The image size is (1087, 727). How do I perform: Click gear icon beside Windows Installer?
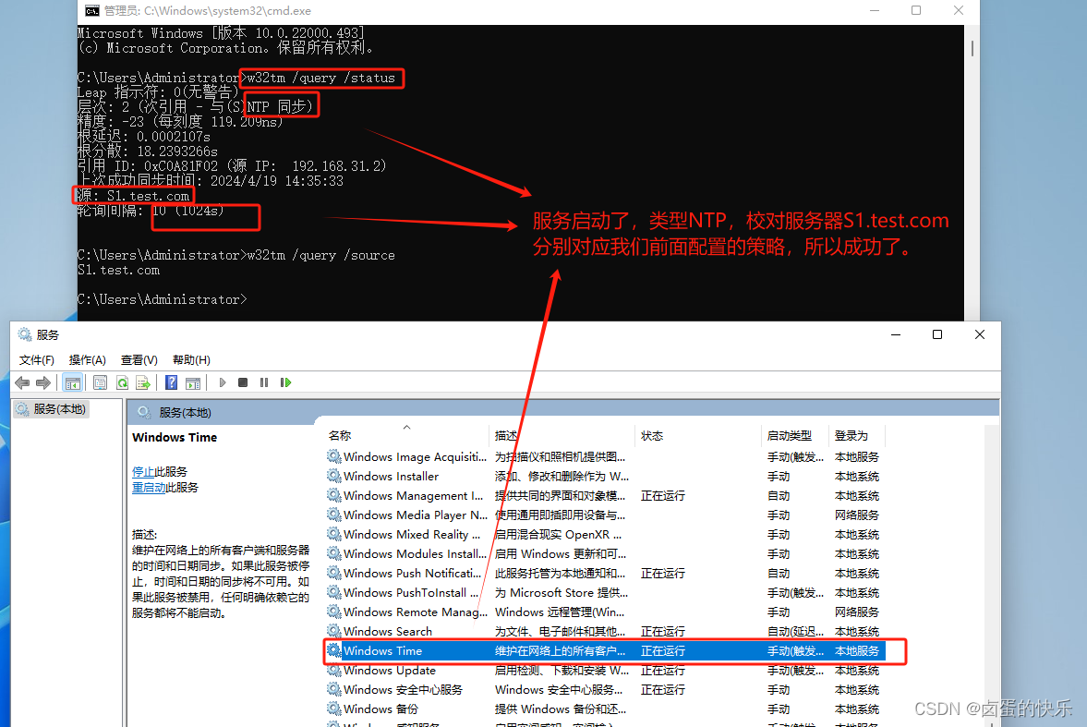(334, 476)
